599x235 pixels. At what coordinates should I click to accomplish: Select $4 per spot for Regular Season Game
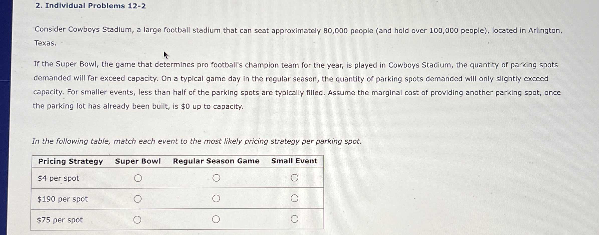pos(216,178)
